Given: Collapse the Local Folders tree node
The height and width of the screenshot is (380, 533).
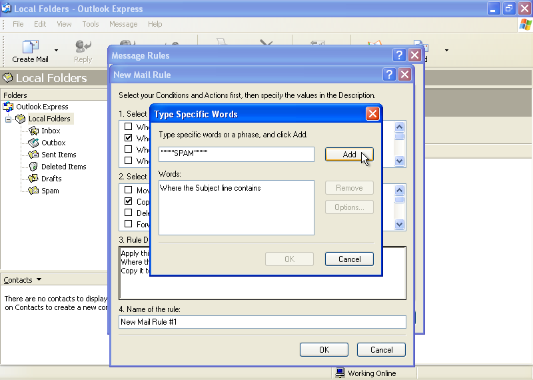Looking at the screenshot, I should (8, 119).
